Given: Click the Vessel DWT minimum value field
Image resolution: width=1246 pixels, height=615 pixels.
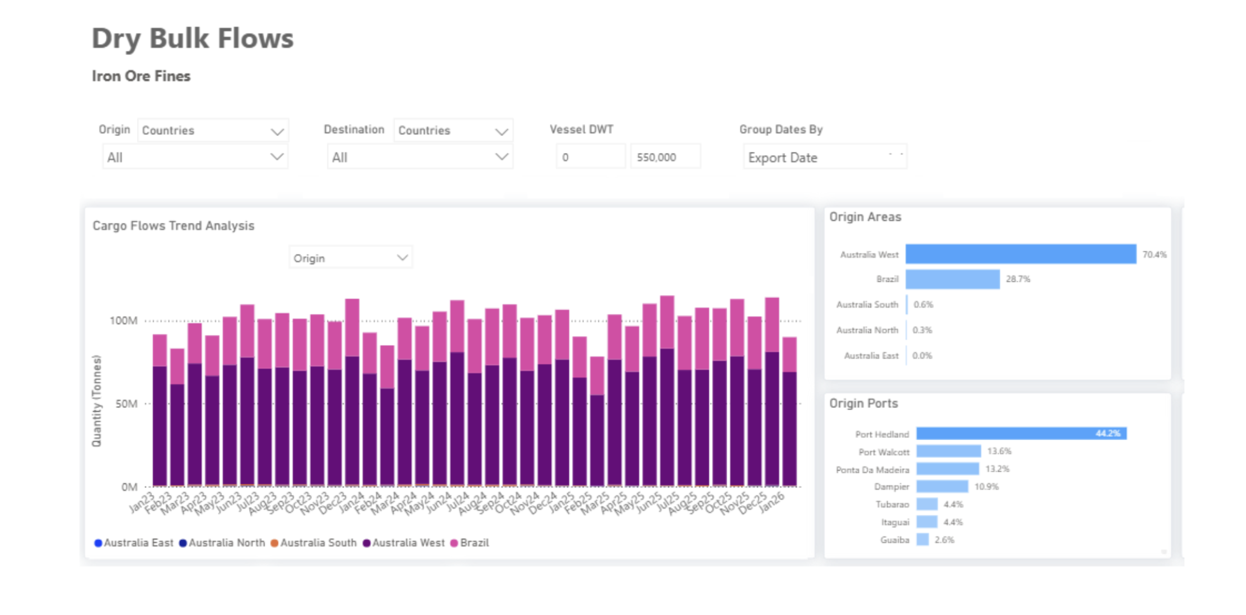Looking at the screenshot, I should [590, 157].
